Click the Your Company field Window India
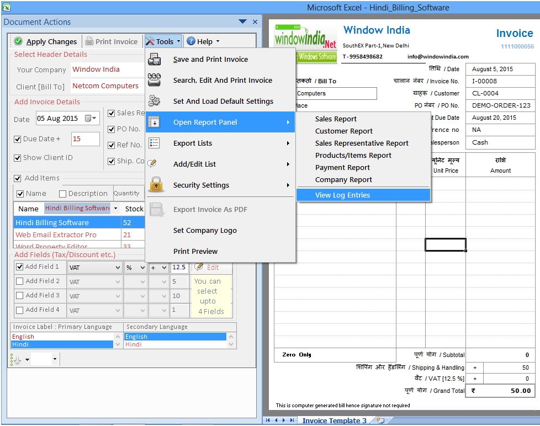 pos(107,69)
